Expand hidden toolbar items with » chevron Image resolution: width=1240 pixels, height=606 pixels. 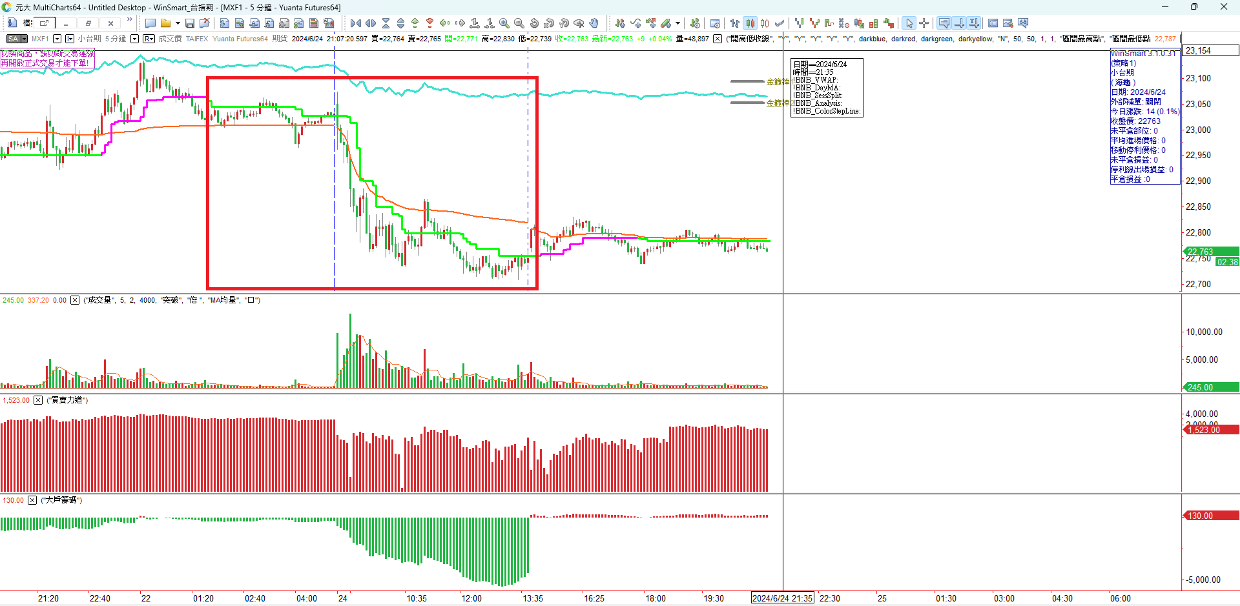point(130,20)
